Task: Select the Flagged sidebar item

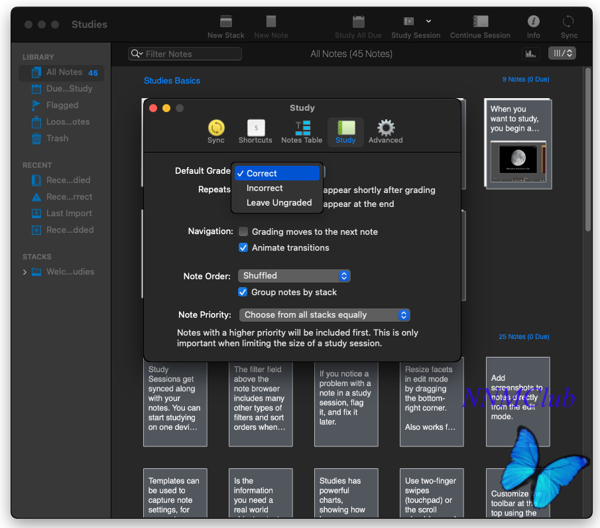Action: pos(61,105)
